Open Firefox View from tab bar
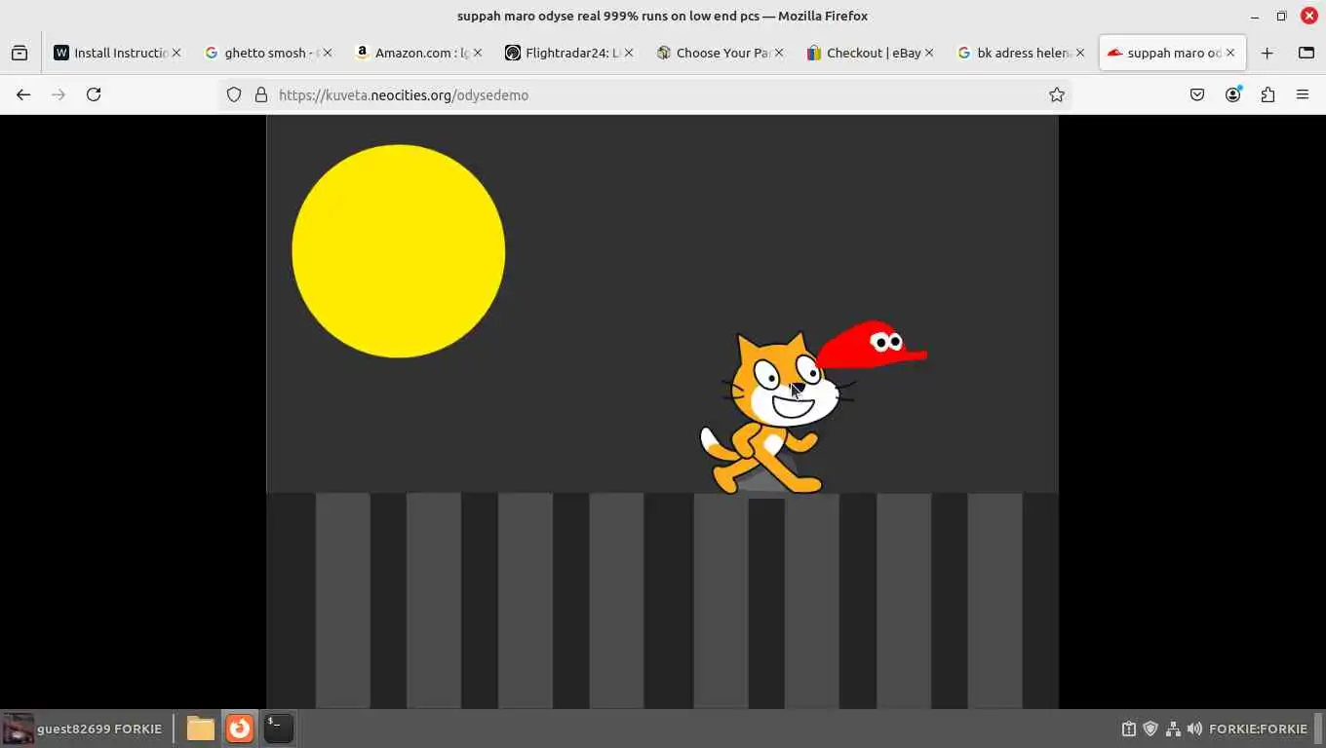This screenshot has width=1326, height=748. tap(19, 53)
